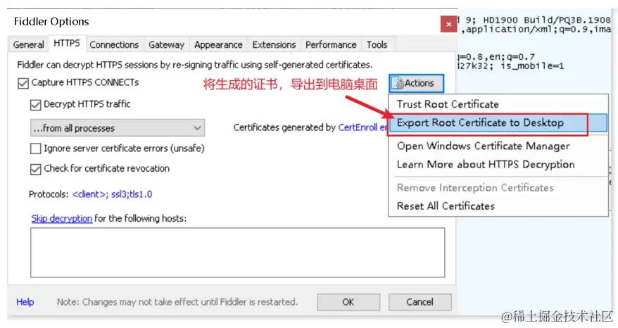Image resolution: width=618 pixels, height=328 pixels.
Task: Click the Skip decryption link
Action: point(62,218)
